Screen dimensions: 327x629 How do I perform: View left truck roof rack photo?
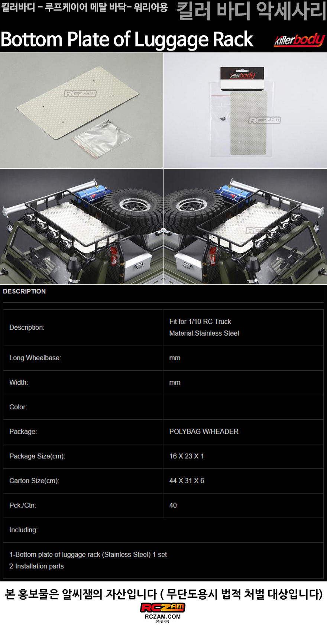click(x=81, y=227)
